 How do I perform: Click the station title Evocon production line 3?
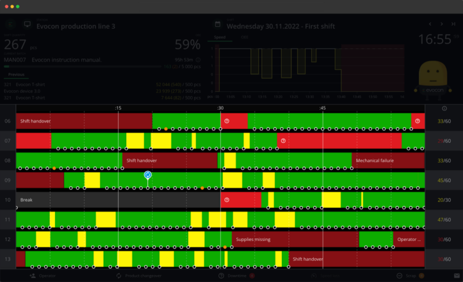76,26
